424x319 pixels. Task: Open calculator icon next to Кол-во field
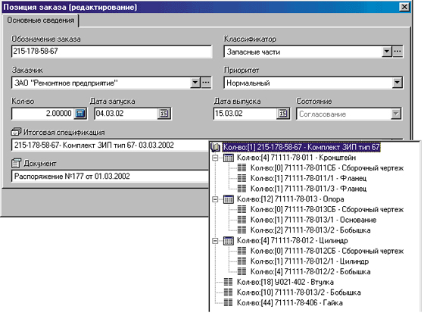coord(80,114)
